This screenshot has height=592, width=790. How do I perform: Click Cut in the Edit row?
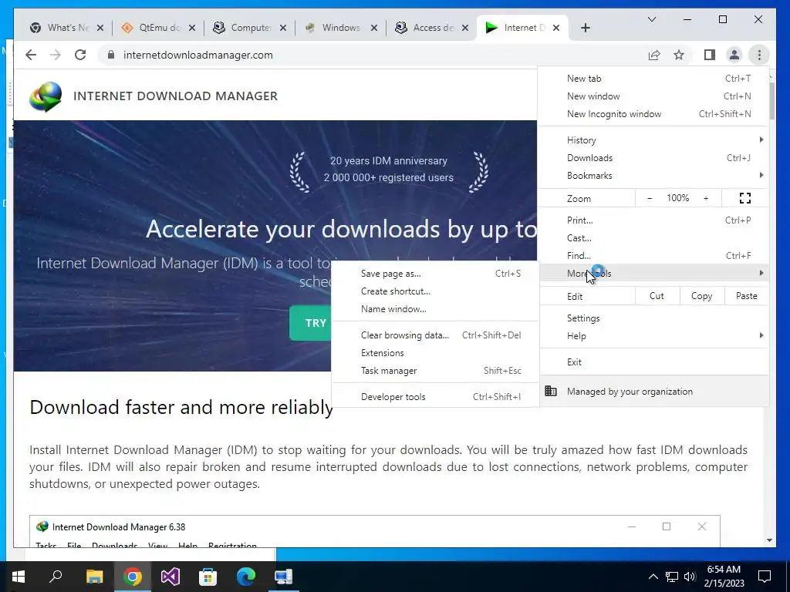[657, 296]
